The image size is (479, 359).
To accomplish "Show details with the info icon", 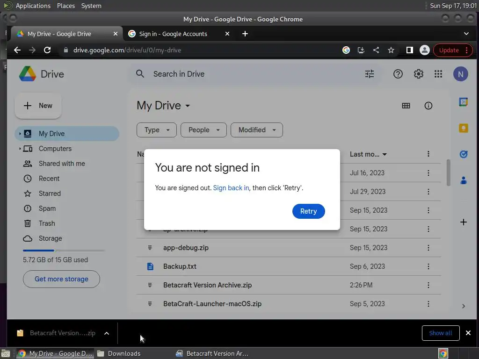I will coord(428,106).
